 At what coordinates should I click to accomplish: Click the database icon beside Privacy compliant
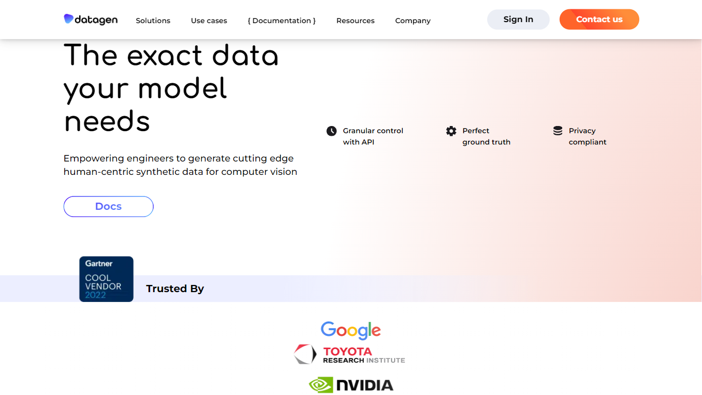coord(558,131)
